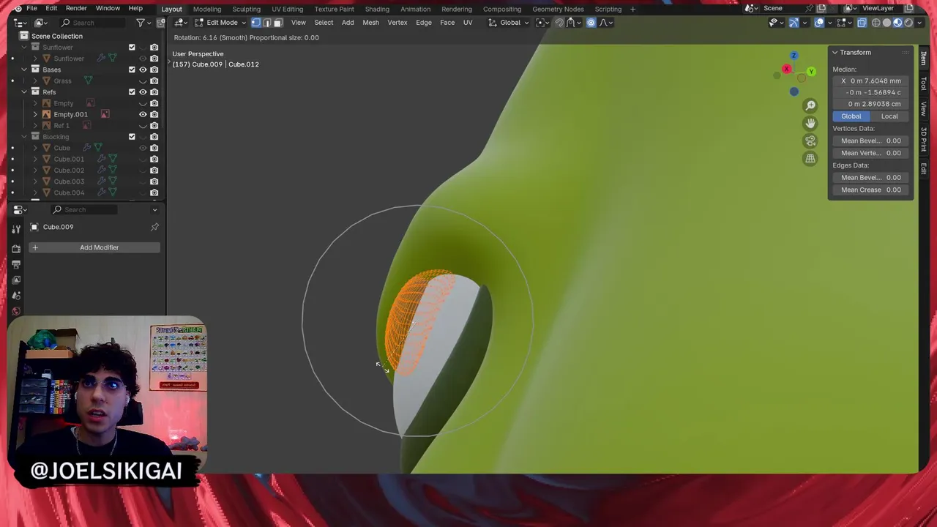Open Scene properties tab icon

tap(16, 296)
